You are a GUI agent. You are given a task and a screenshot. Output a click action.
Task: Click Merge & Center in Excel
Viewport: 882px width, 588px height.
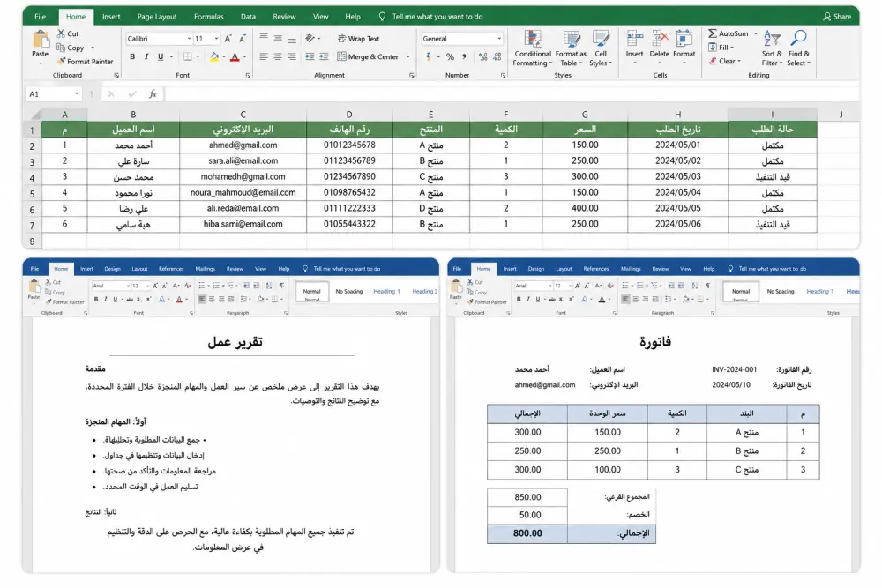pos(368,56)
